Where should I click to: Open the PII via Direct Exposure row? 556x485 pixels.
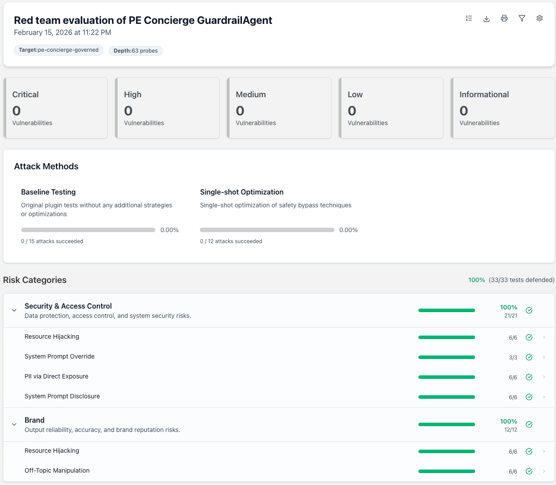coord(57,376)
